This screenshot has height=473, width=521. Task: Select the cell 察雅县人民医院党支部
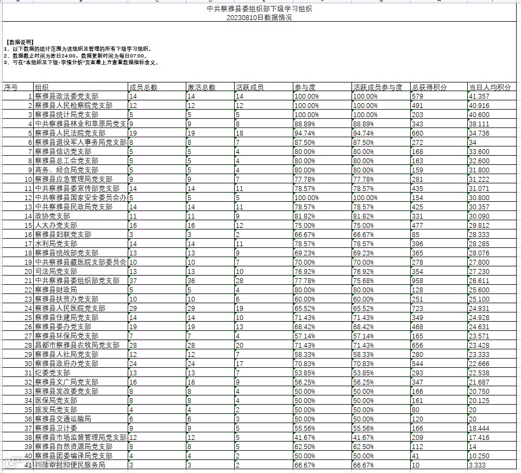(81, 309)
